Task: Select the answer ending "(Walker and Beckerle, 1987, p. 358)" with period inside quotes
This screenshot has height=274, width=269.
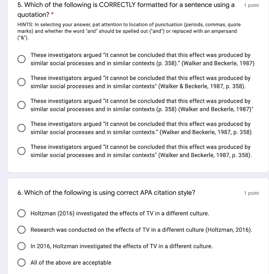Action: pos(21,128)
